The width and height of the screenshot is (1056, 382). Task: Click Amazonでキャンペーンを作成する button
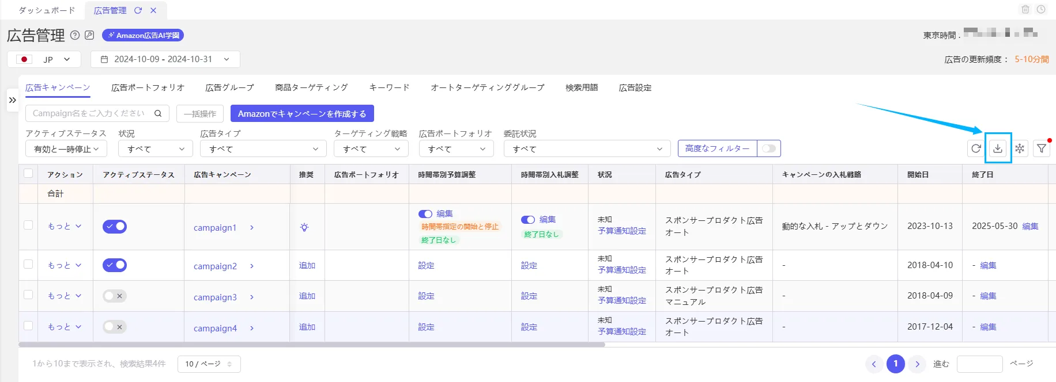click(x=302, y=113)
